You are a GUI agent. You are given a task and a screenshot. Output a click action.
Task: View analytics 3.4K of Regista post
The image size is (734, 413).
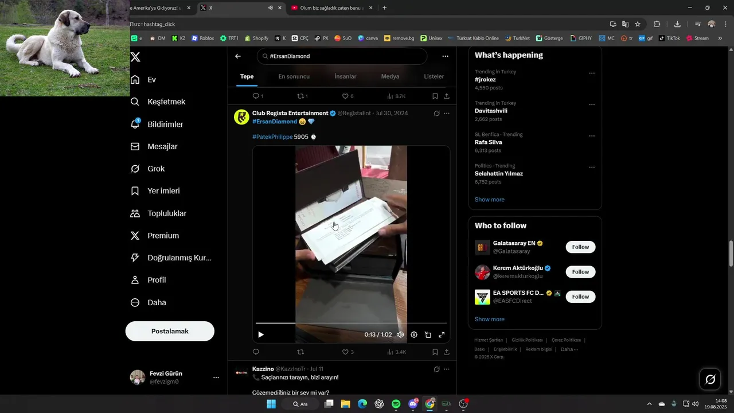coord(397,352)
